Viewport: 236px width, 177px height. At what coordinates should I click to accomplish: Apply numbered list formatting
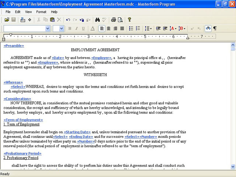pyautogui.click(x=138, y=28)
